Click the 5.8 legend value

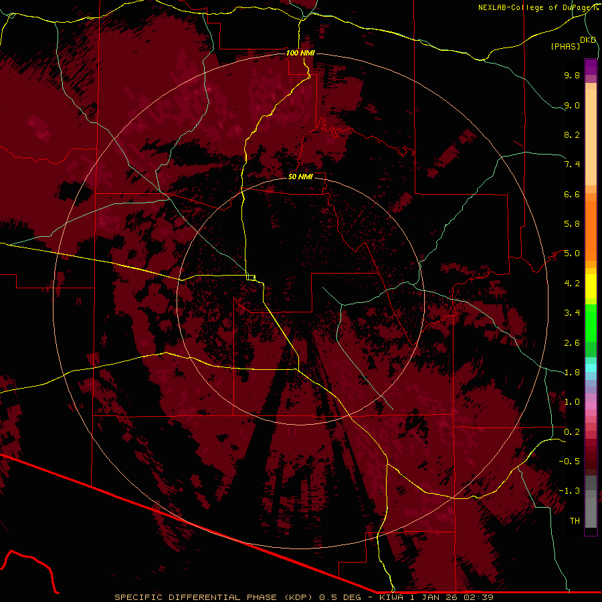(x=572, y=224)
